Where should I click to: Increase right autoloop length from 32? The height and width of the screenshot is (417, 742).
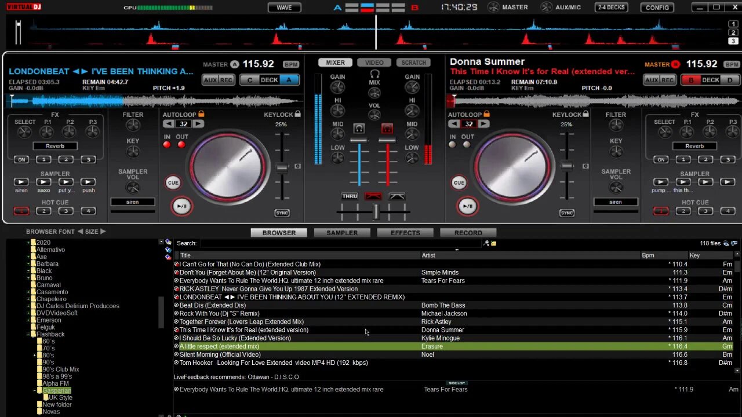click(x=483, y=124)
